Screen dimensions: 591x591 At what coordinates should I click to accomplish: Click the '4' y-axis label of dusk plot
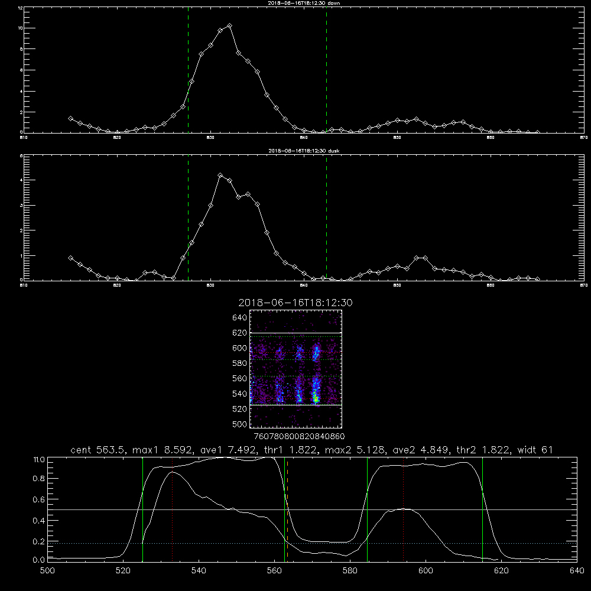(x=21, y=180)
